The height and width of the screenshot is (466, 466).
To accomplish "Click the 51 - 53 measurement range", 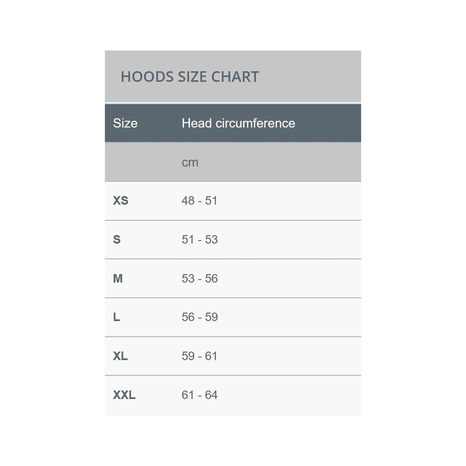I will pos(200,240).
